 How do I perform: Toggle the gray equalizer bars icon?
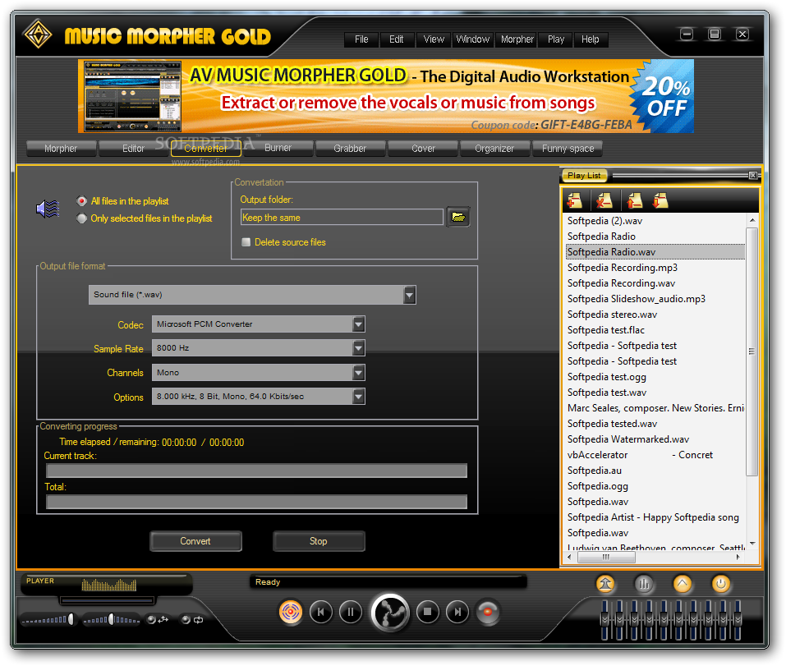[x=644, y=584]
